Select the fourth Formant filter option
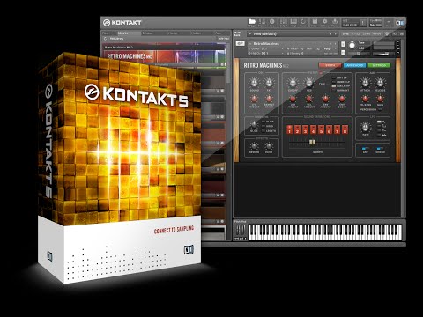 pyautogui.click(x=334, y=90)
